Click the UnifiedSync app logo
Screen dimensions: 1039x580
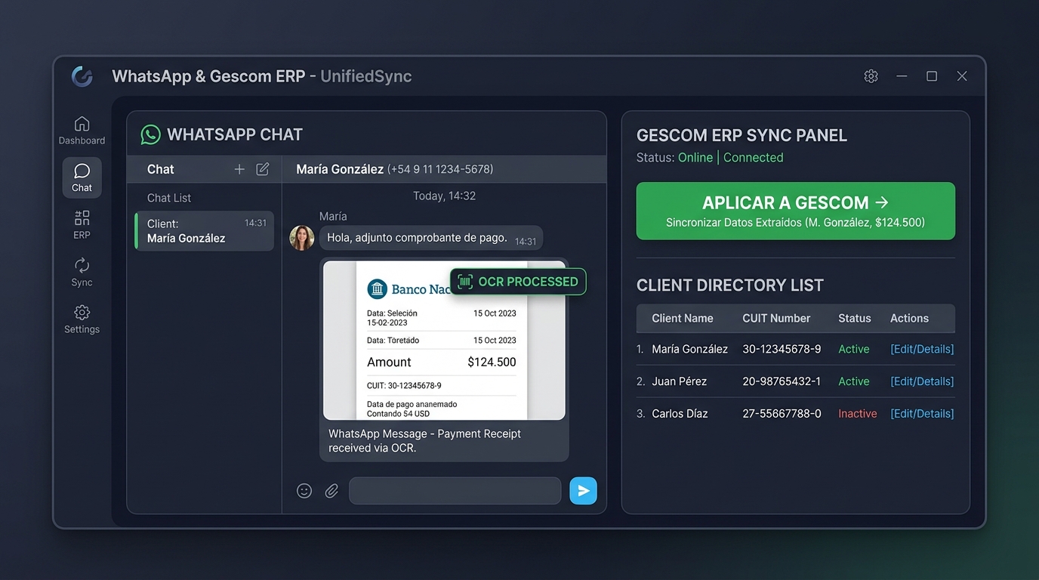(82, 76)
